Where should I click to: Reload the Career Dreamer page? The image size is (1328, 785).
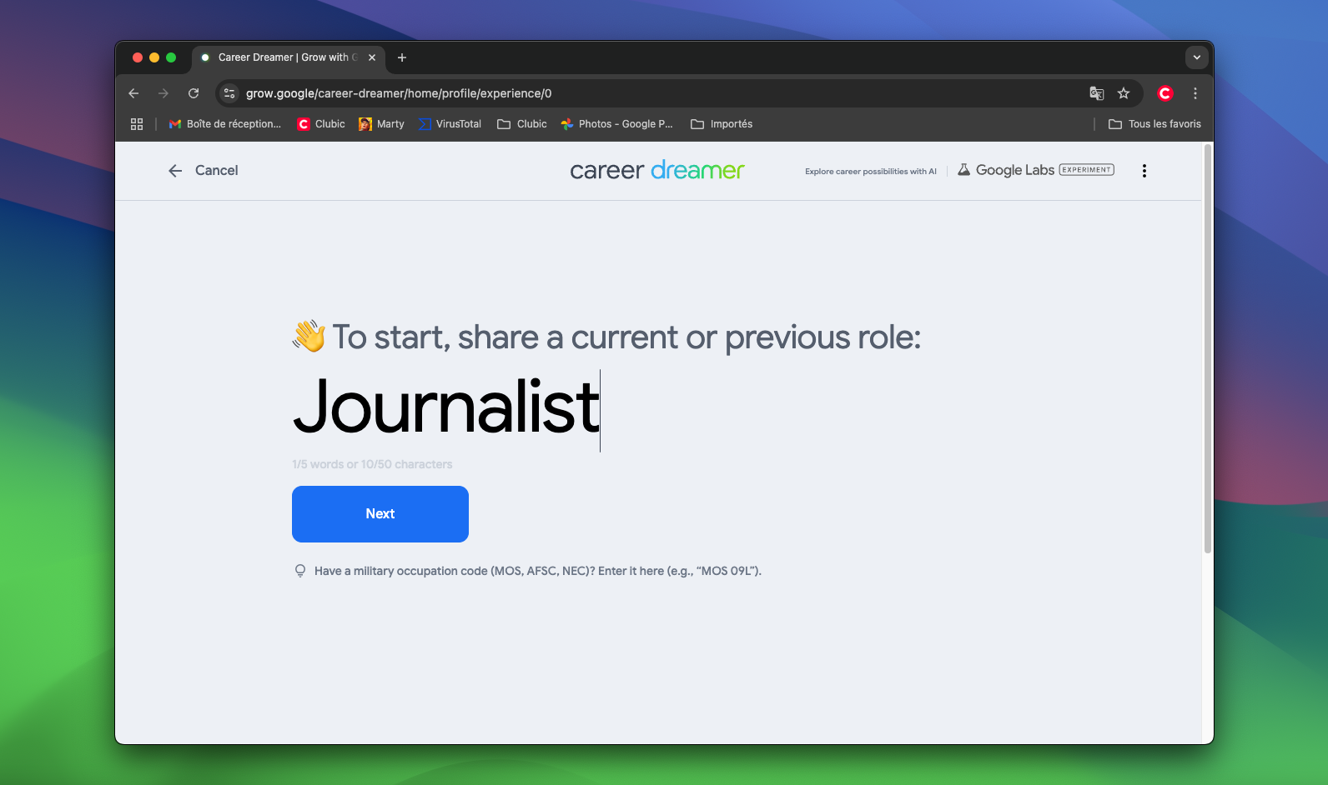(194, 93)
